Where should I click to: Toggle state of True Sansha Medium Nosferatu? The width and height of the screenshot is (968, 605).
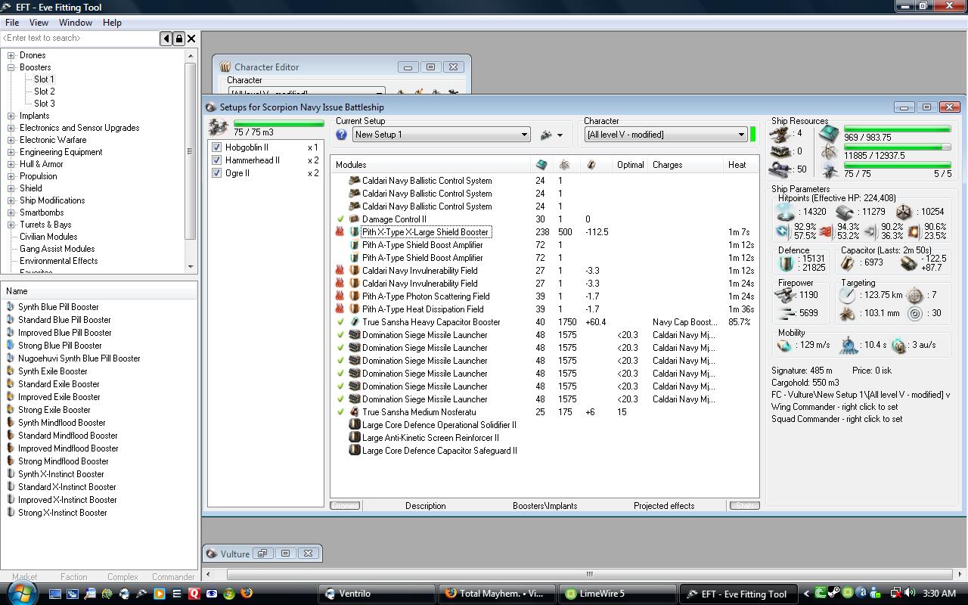click(x=341, y=412)
